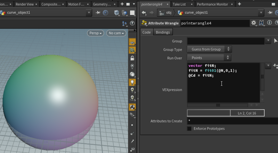
Task: Add new tab in right pane
Action: (239, 4)
